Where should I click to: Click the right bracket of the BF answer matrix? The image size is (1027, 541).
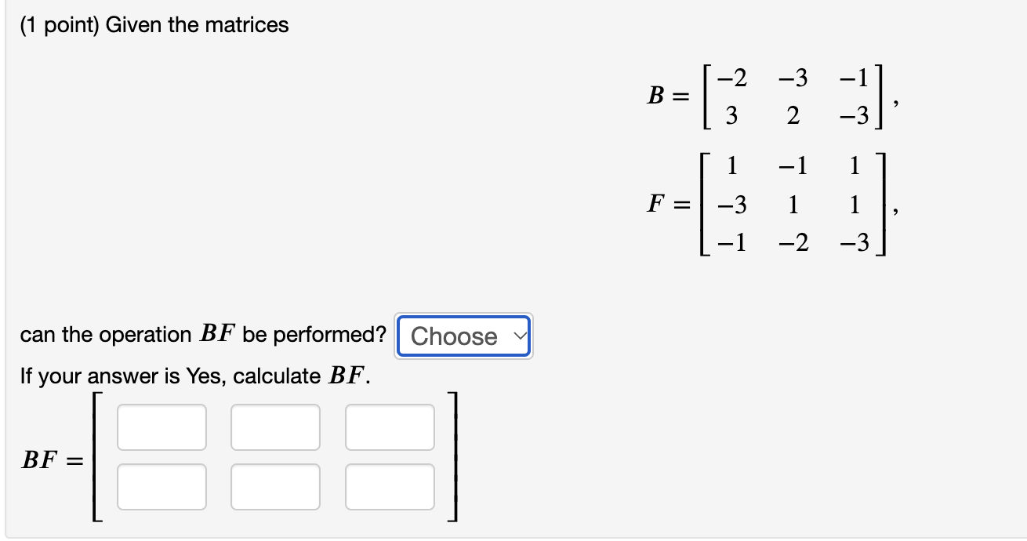(x=453, y=457)
